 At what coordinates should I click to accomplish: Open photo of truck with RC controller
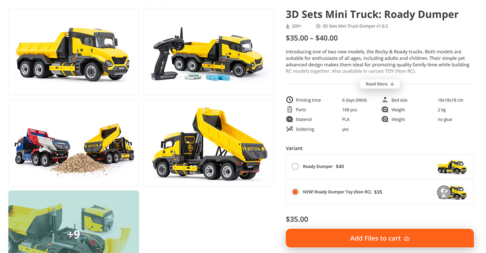click(x=209, y=52)
